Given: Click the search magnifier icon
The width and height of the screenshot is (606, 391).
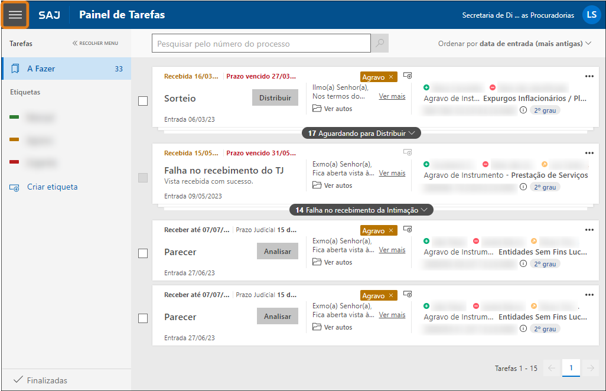Looking at the screenshot, I should (379, 44).
